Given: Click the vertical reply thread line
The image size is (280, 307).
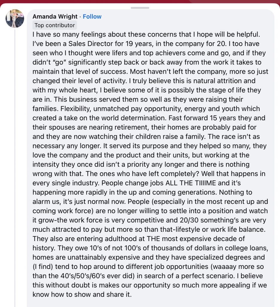Looking at the screenshot, I should pyautogui.click(x=15, y=150).
